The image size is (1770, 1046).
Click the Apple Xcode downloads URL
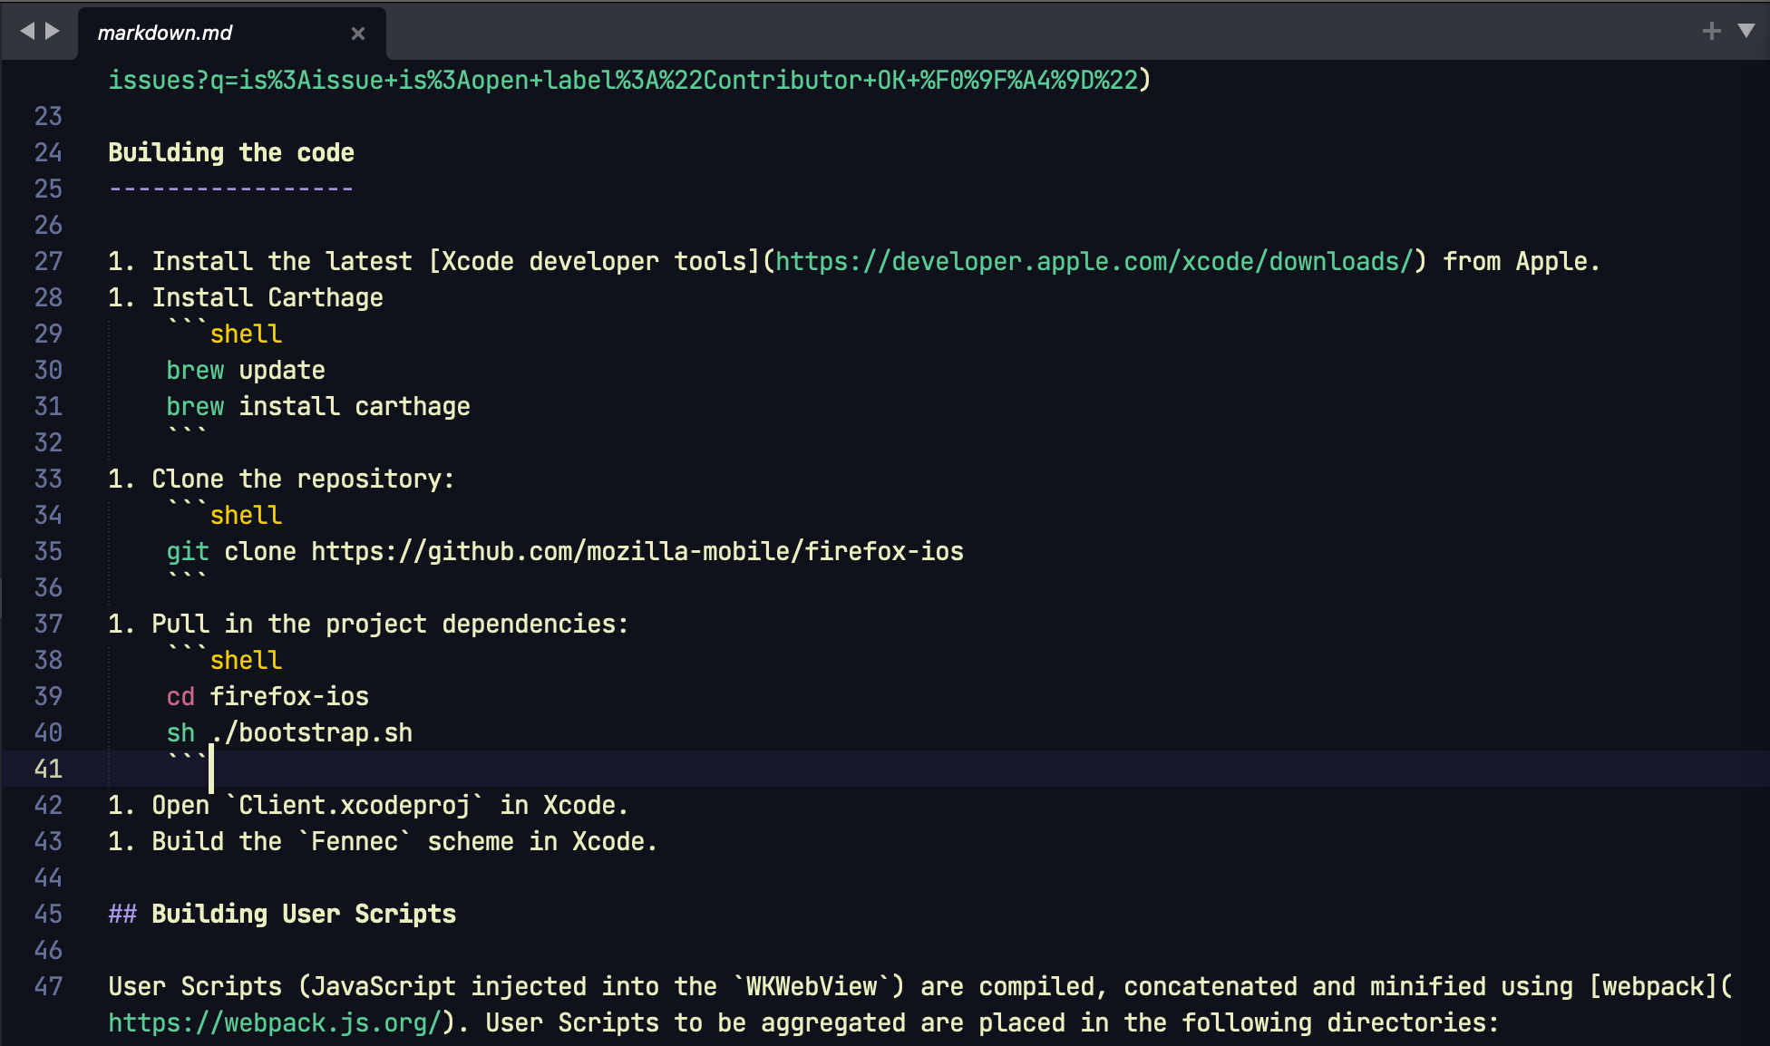[x=1094, y=262]
